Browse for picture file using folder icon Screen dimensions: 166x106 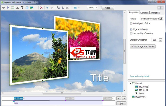click(161, 19)
